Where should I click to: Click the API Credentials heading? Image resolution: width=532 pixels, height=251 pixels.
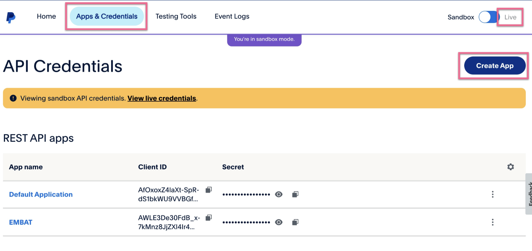[63, 66]
